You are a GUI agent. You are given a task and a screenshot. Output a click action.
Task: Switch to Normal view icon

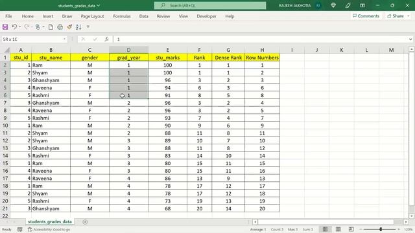click(x=325, y=229)
